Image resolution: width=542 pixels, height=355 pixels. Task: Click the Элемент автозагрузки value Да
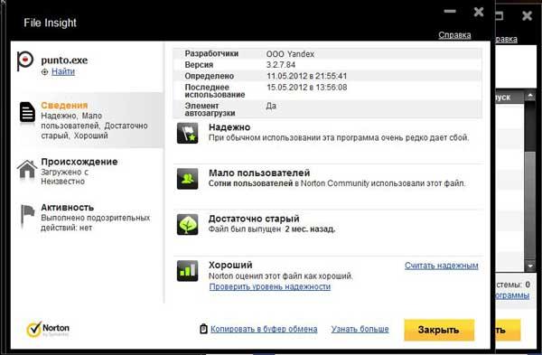click(x=271, y=106)
